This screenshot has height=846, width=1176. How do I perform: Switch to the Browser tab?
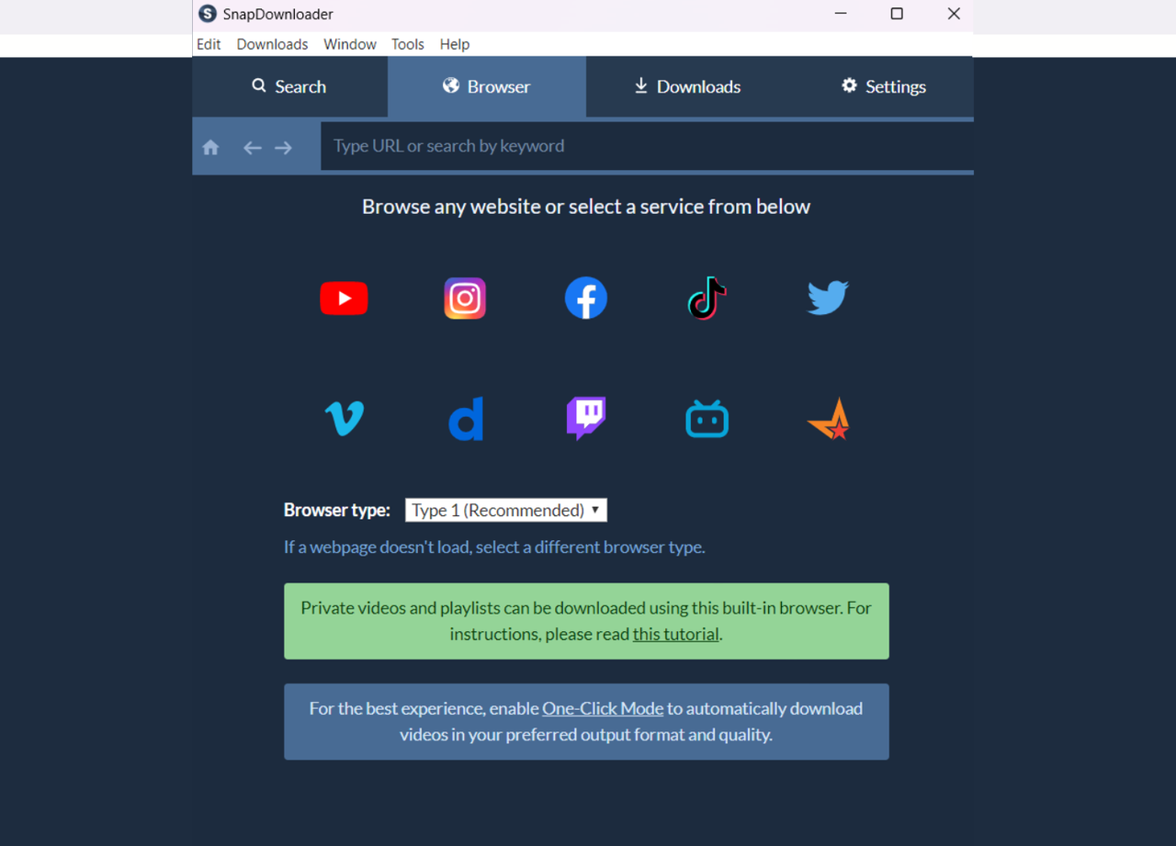point(487,86)
